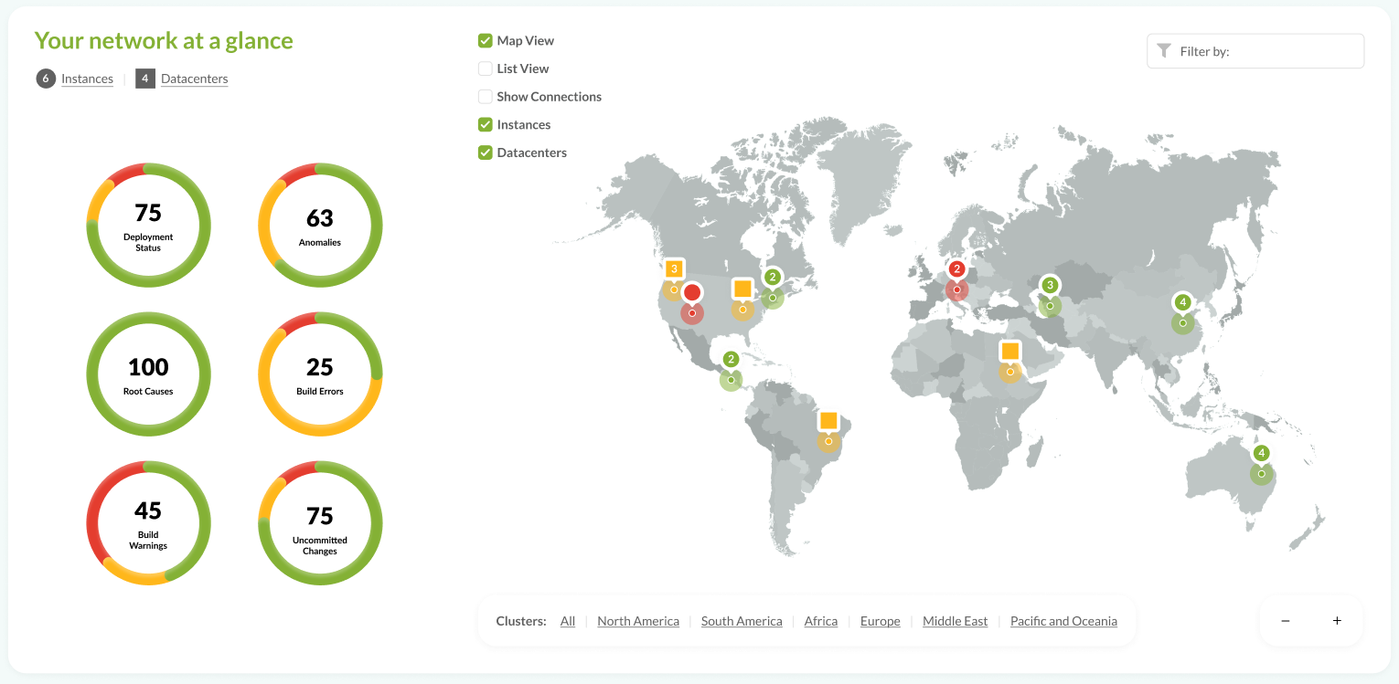1399x684 pixels.
Task: Click the 'Clusters:' label
Action: coord(521,621)
